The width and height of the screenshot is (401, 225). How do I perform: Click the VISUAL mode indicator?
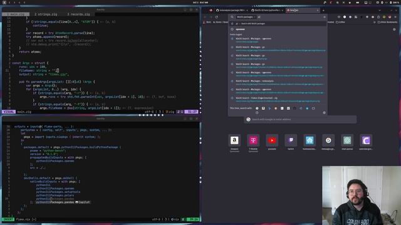coord(9,112)
